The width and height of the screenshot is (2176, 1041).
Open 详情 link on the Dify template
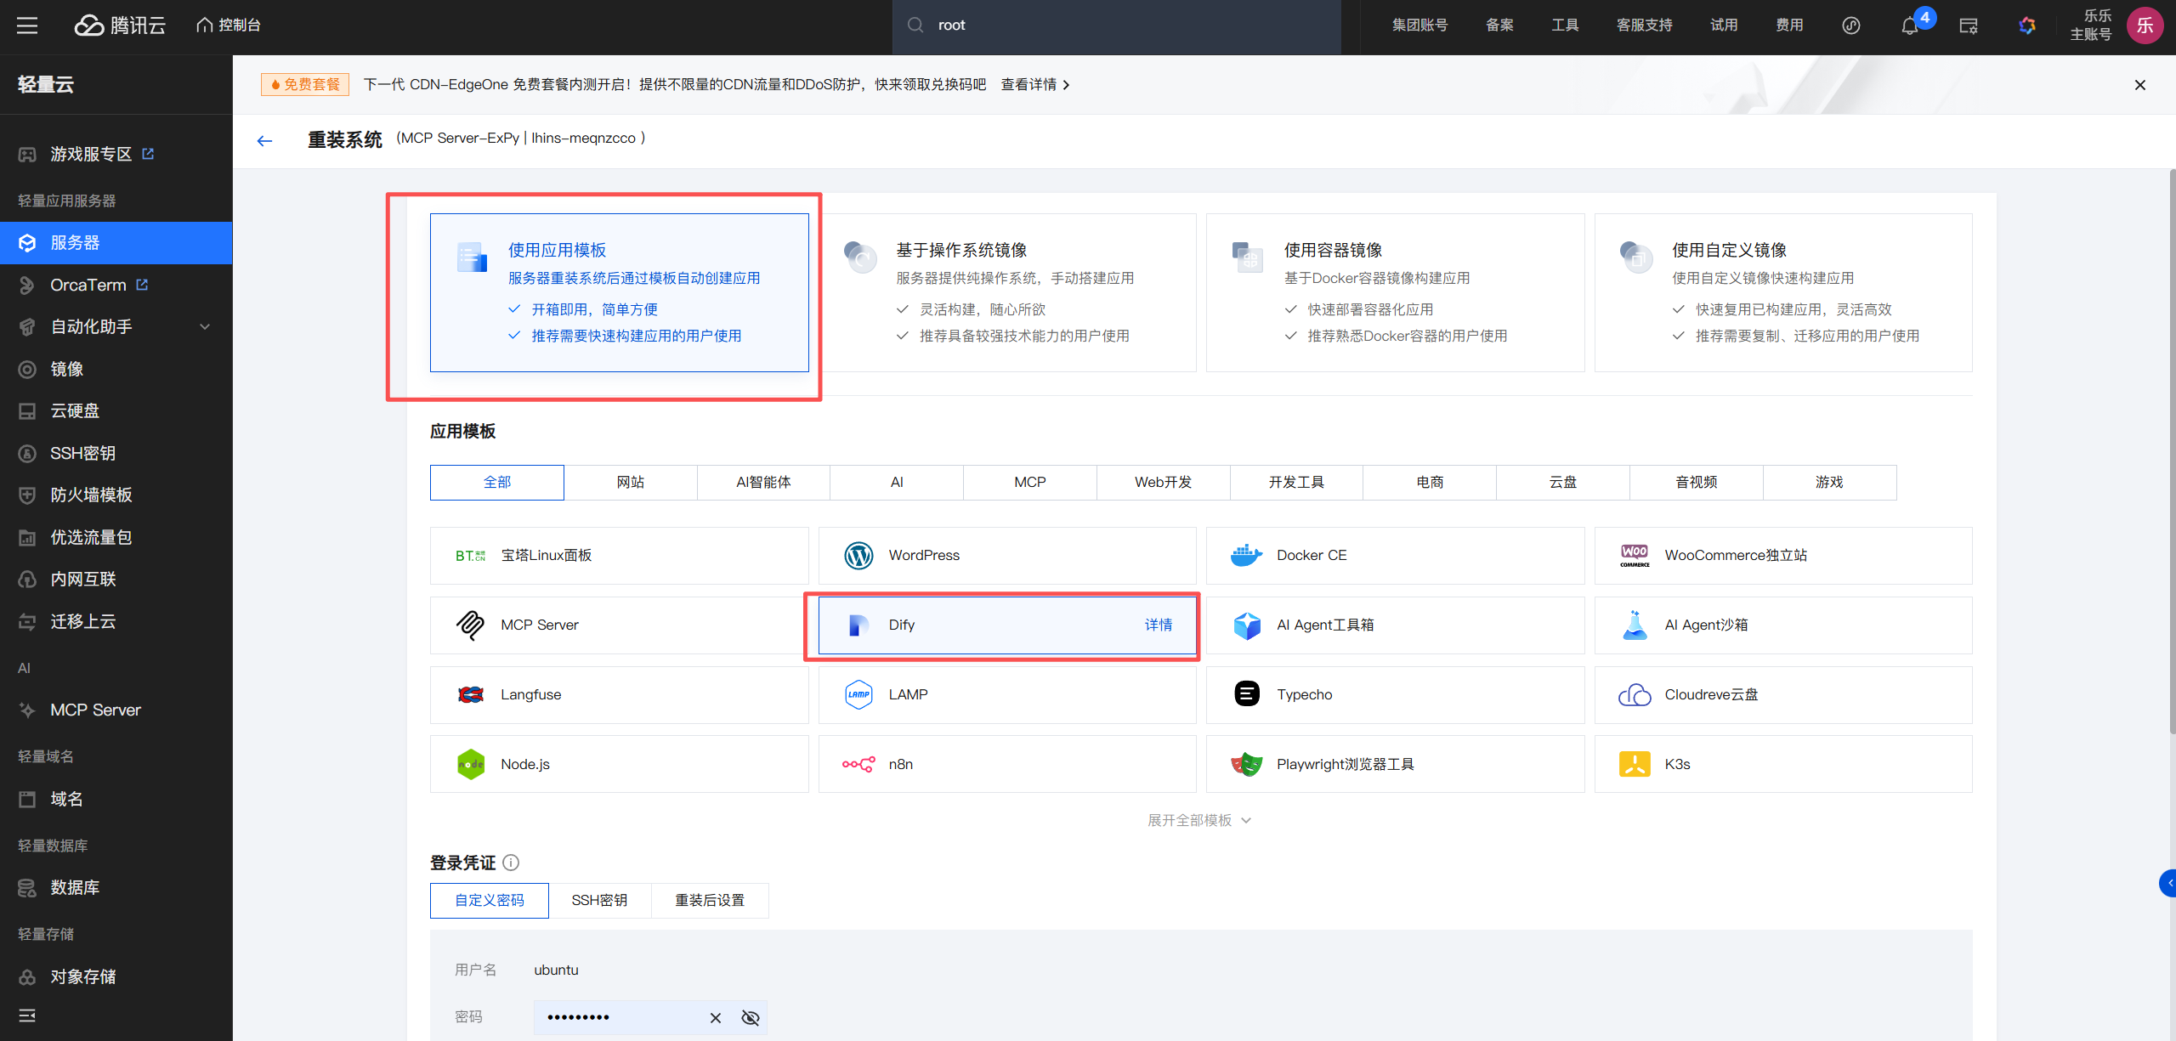(x=1158, y=625)
